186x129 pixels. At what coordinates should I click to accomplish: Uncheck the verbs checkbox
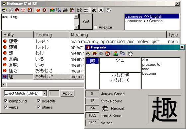tap(6, 107)
